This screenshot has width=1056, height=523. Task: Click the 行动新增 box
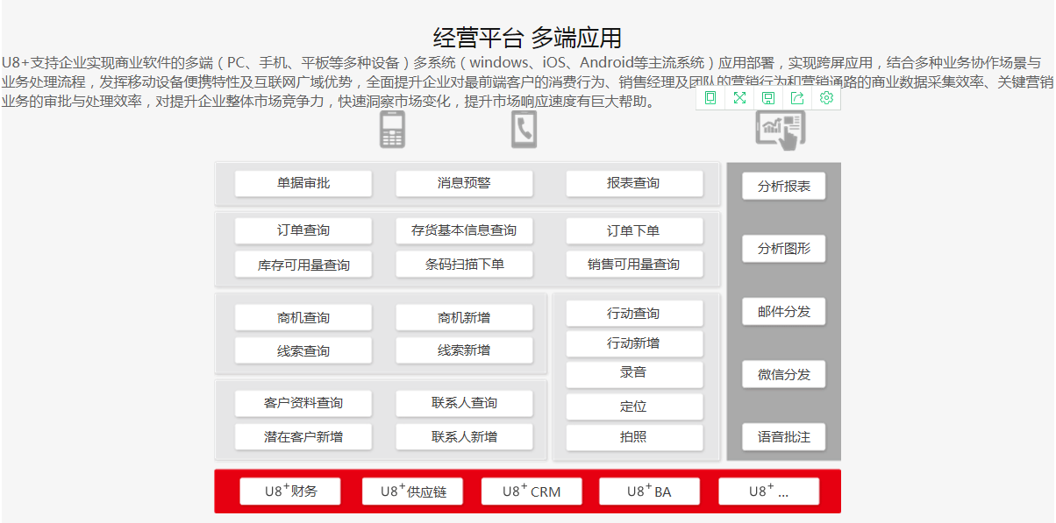pos(633,343)
